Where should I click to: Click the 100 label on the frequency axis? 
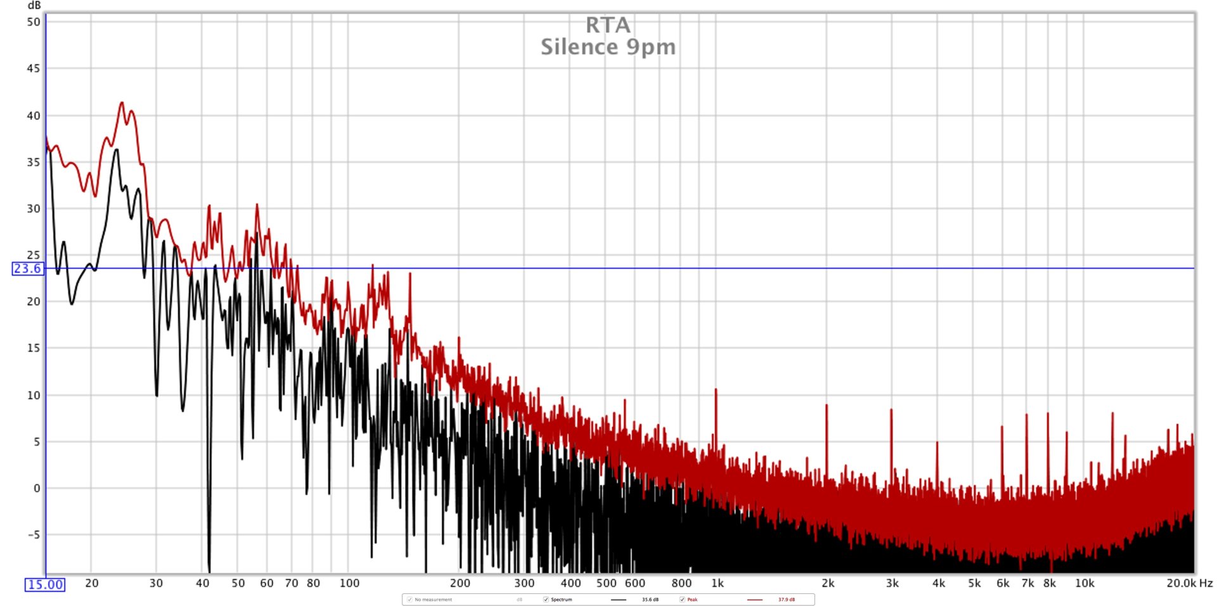[x=349, y=583]
